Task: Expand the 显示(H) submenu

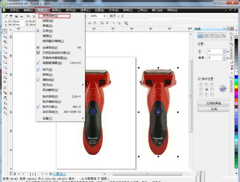Action: coord(60,85)
